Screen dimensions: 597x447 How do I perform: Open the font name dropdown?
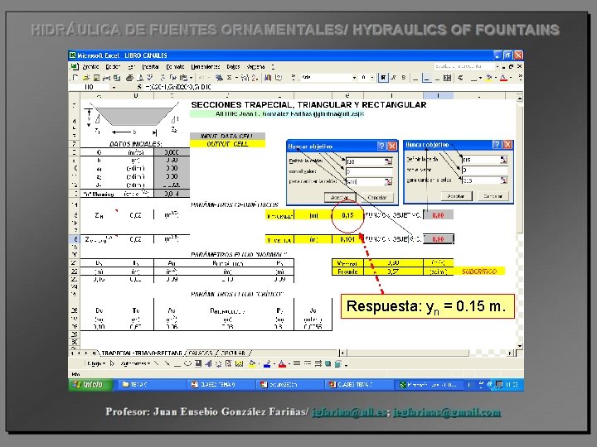tap(355, 78)
